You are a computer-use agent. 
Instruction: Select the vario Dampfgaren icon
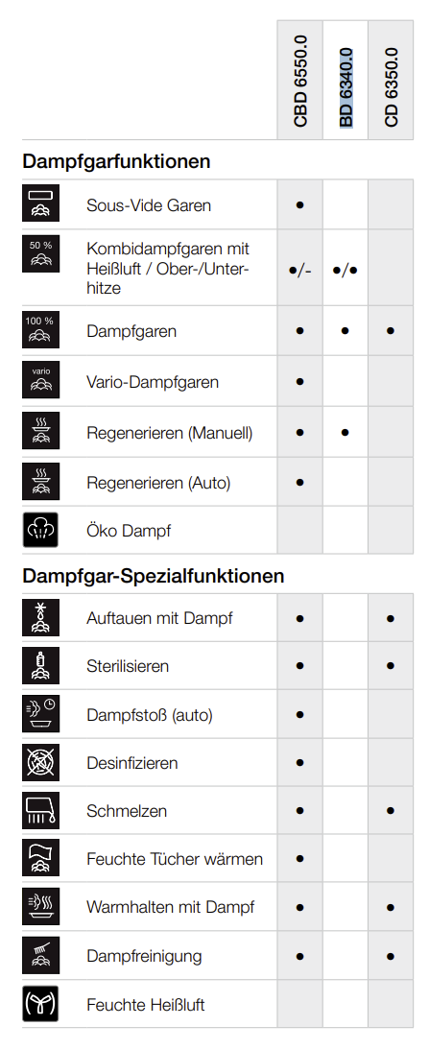[41, 381]
